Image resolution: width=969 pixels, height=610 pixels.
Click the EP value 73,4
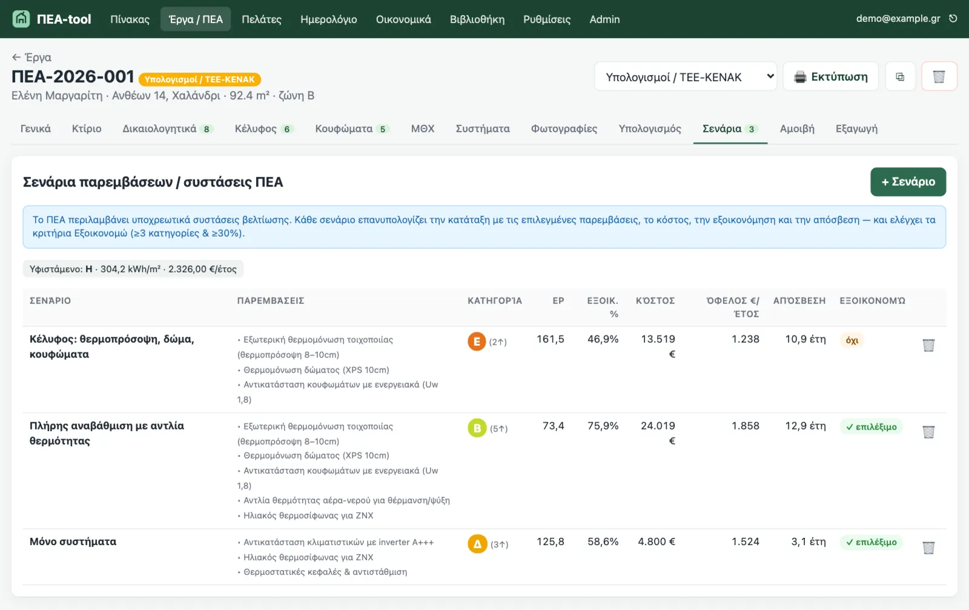tap(554, 426)
